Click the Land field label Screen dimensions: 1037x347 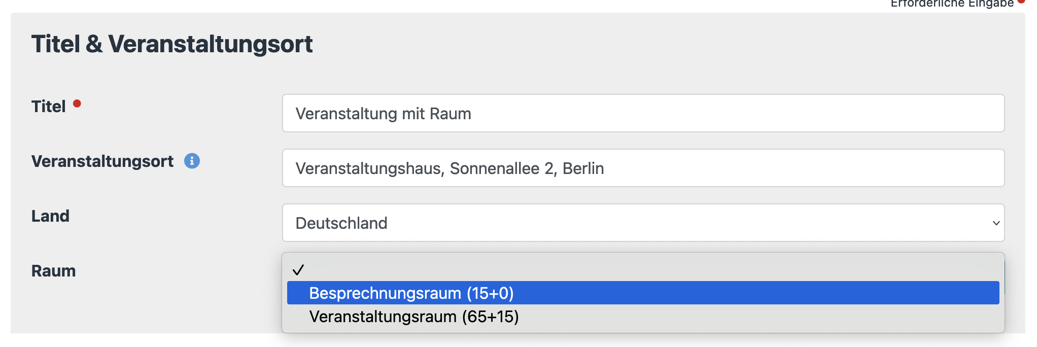click(50, 216)
